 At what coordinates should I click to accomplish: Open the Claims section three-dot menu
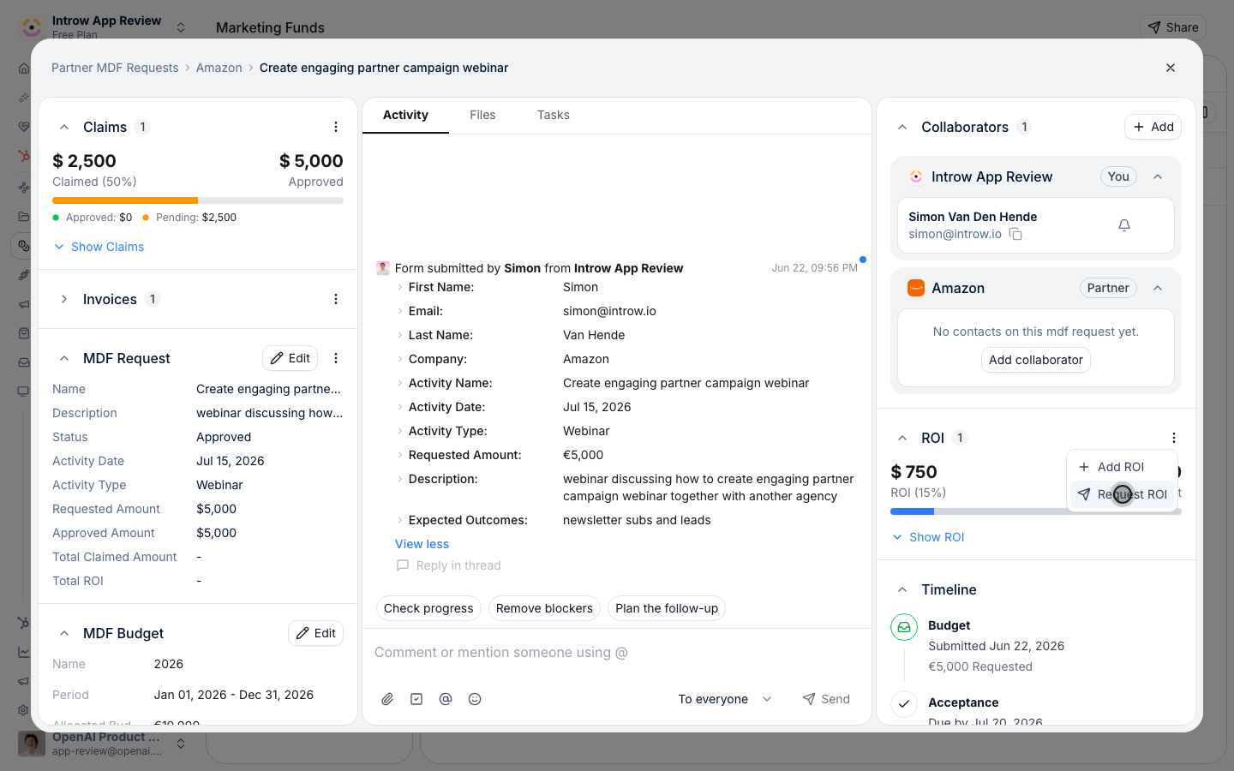[x=336, y=127]
